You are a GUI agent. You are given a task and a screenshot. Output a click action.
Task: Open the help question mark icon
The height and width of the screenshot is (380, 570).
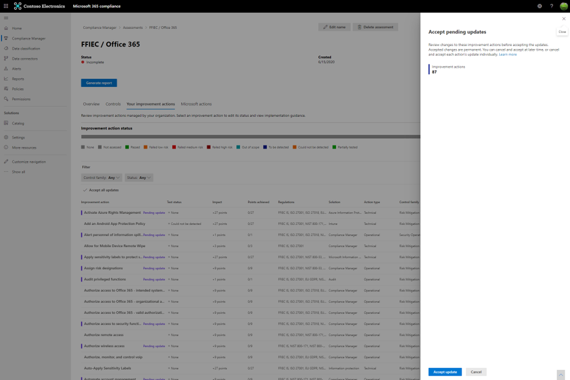[x=552, y=6]
